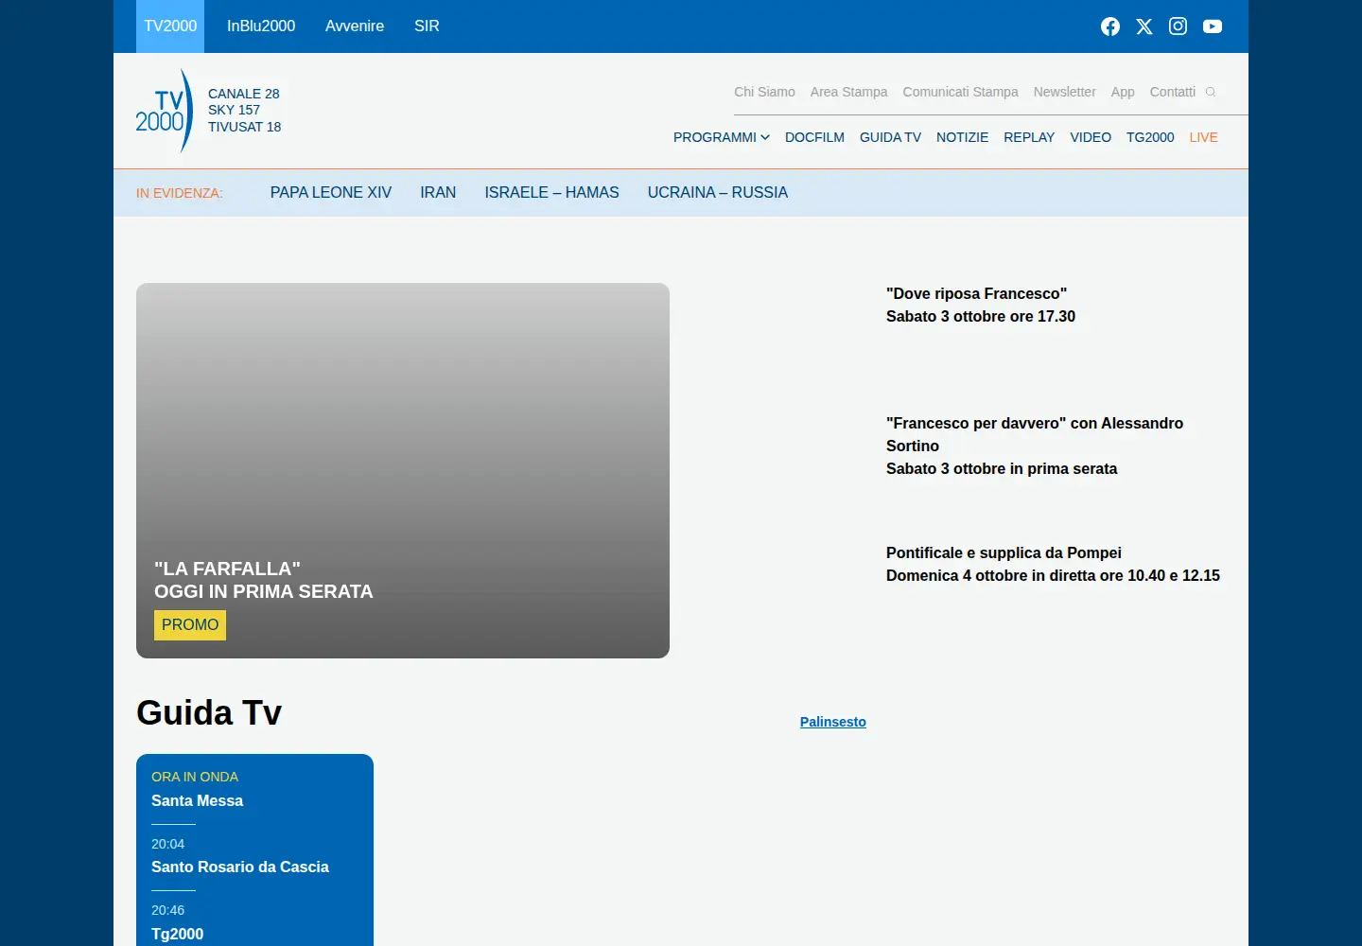The image size is (1362, 946).
Task: Select the PAPA LEONE XIV topic
Action: click(331, 193)
